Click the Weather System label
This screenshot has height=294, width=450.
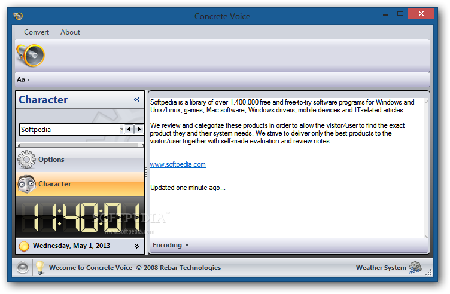pos(381,268)
